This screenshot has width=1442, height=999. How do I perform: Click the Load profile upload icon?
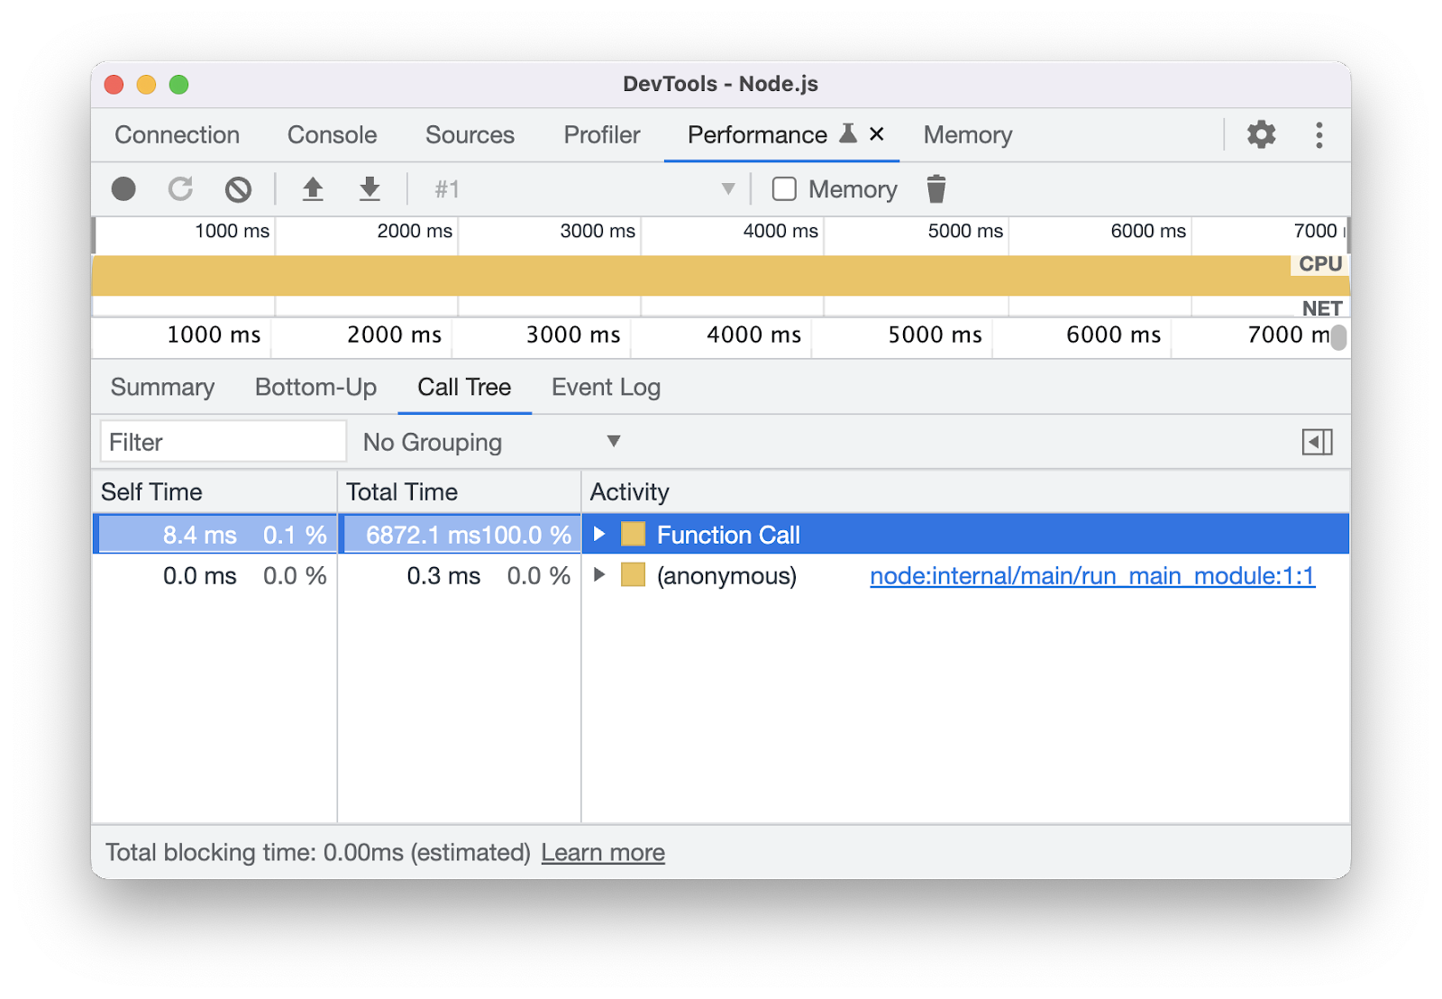coord(313,189)
